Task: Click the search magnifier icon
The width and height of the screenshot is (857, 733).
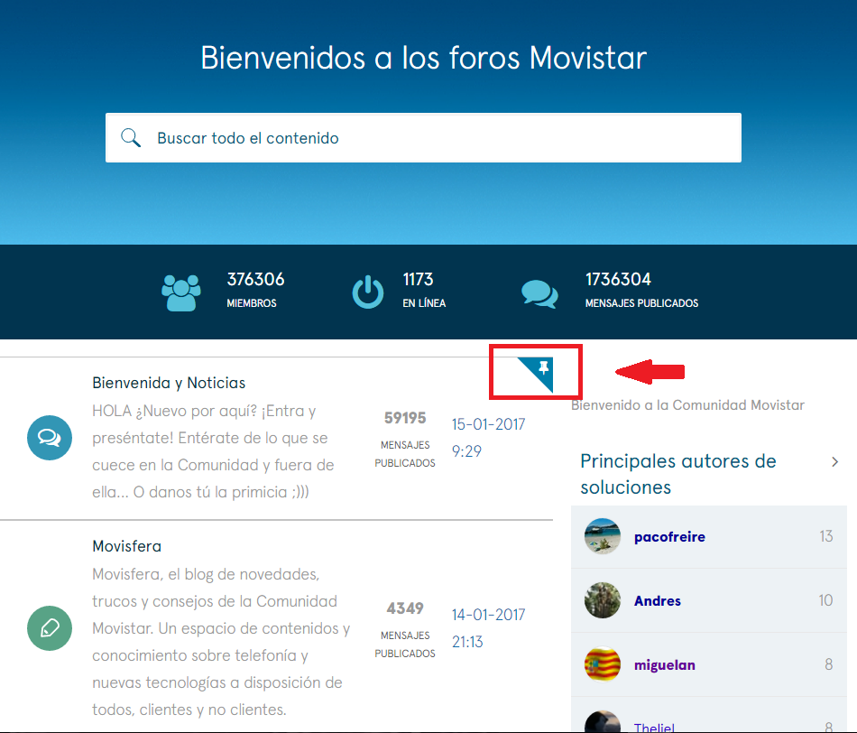Action: pos(132,137)
